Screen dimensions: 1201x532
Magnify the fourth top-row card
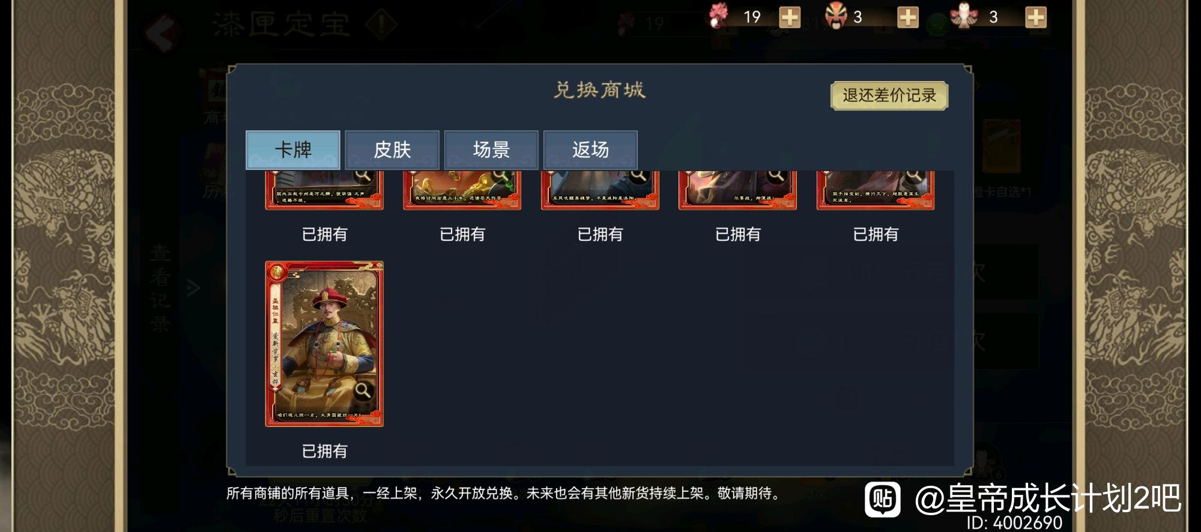776,175
